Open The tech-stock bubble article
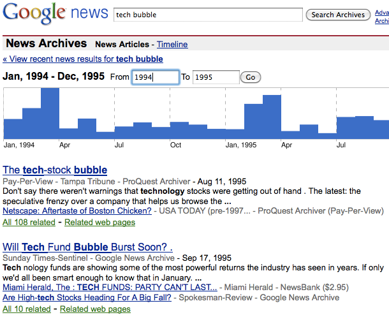This screenshot has width=389, height=315. tap(55, 170)
